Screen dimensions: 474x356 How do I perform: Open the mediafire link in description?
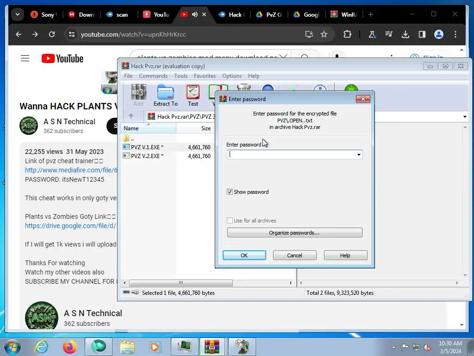pos(71,170)
